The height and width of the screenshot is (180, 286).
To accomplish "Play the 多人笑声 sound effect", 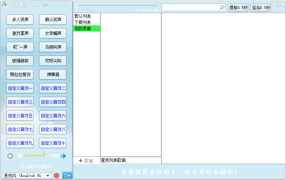I will click(x=20, y=20).
